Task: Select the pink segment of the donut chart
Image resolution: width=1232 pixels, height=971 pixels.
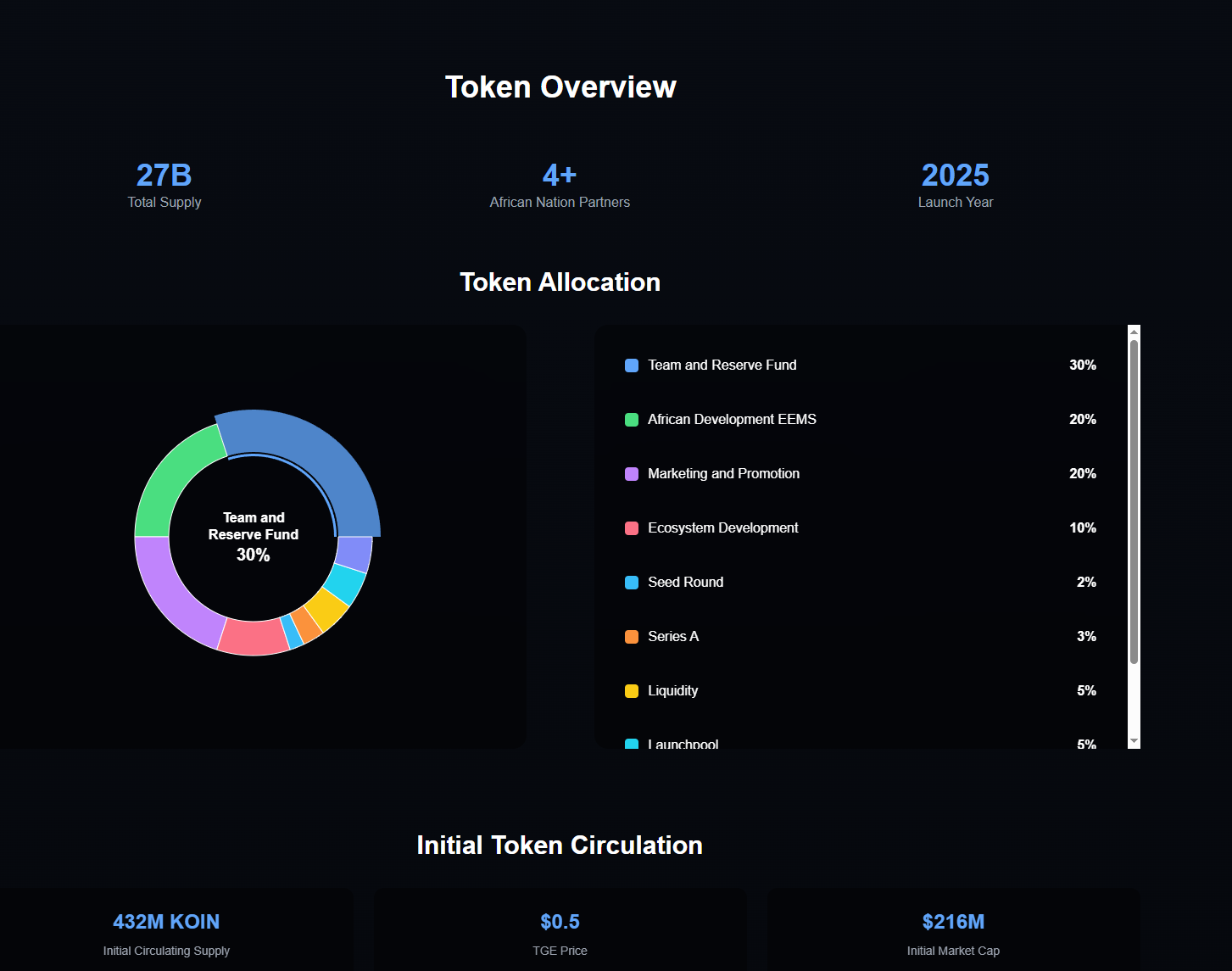Action: (253, 637)
